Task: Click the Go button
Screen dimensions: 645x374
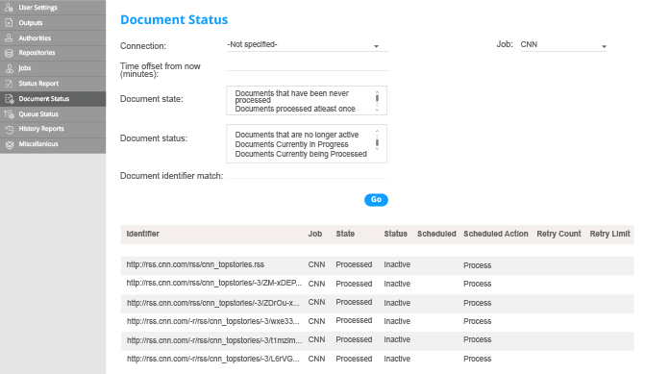Action: tap(376, 200)
